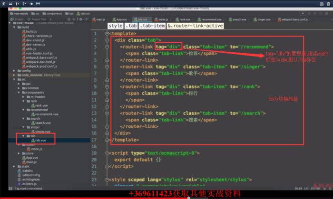Click the split-view icon in player top bar
Image resolution: width=333 pixels, height=199 pixels.
(x=38, y=4)
